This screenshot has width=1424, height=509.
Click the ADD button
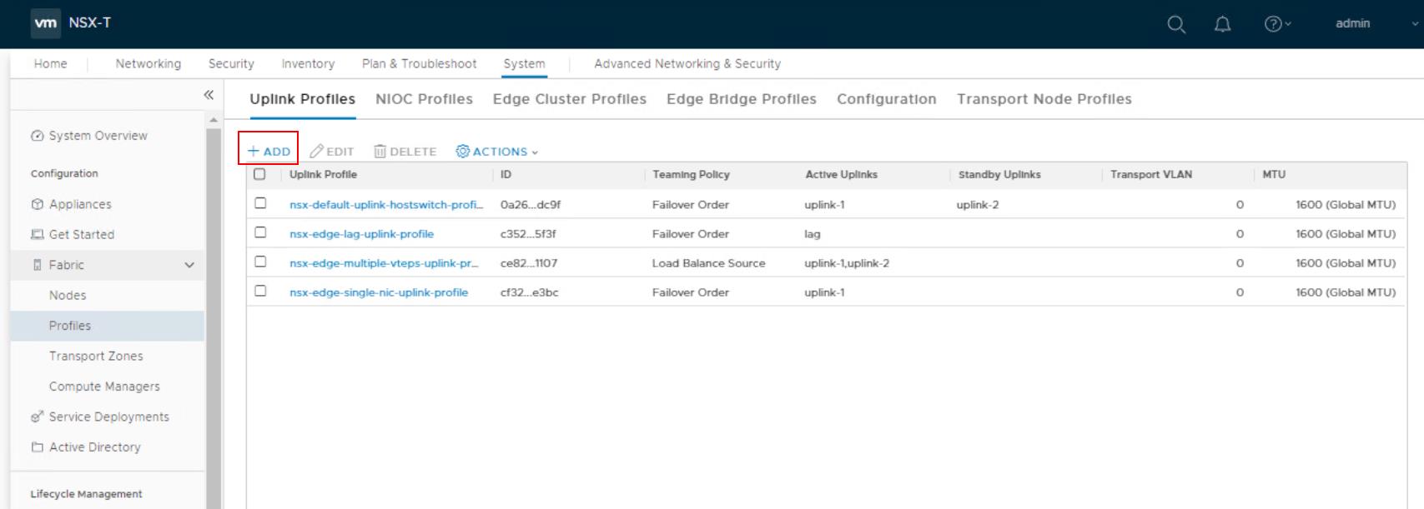tap(269, 152)
